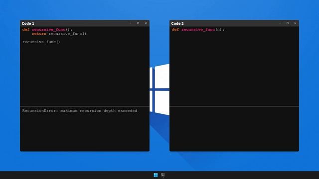Click 'def recursive_func():' line in Code 1

tap(47, 30)
